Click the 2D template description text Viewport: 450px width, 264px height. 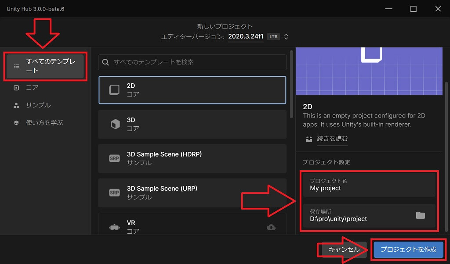(364, 120)
